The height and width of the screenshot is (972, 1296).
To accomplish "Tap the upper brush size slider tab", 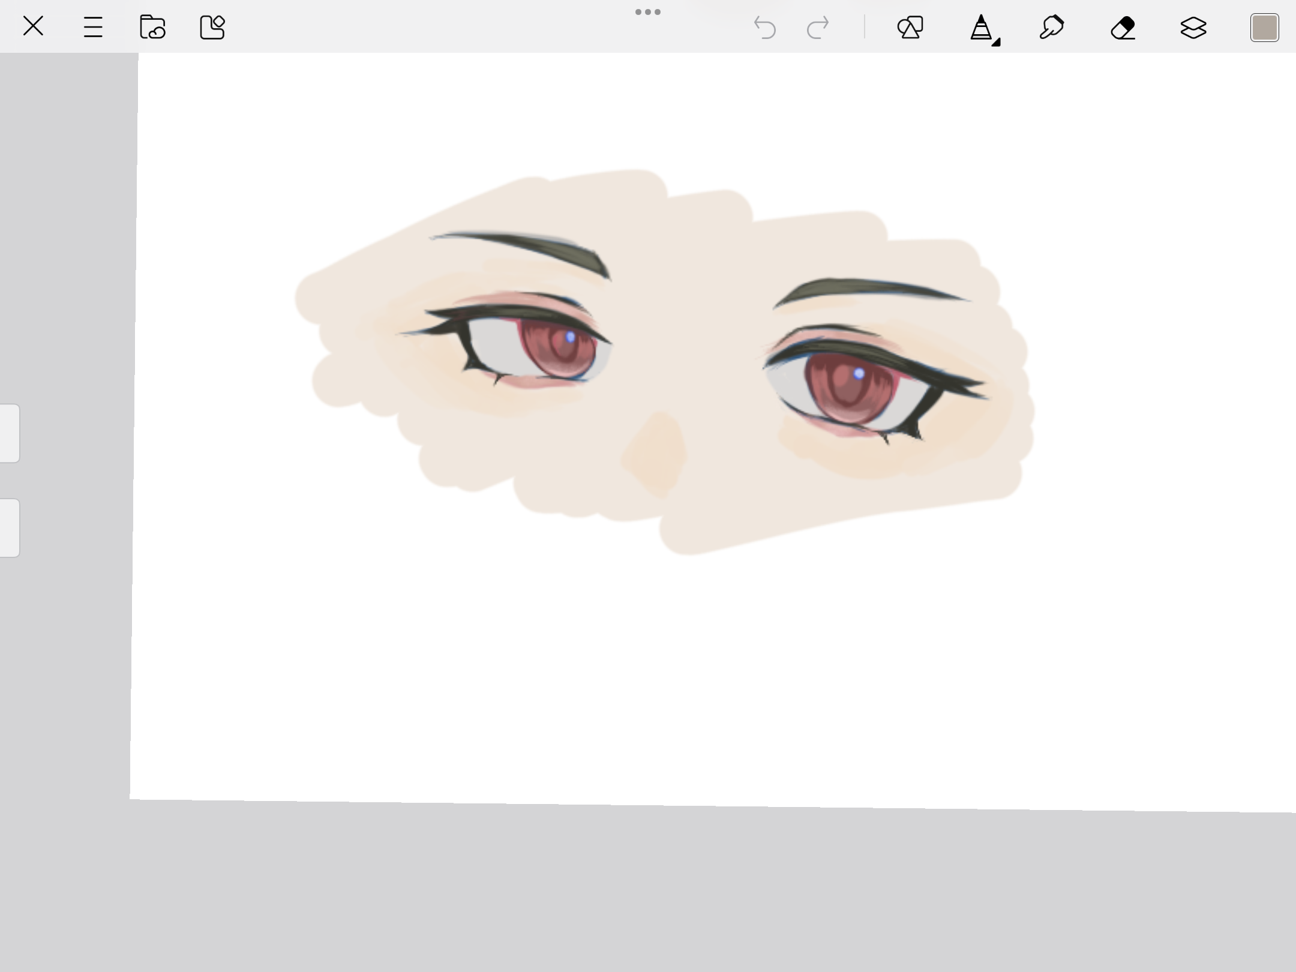I will pos(10,433).
